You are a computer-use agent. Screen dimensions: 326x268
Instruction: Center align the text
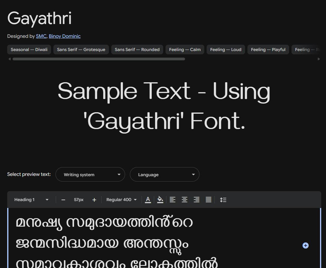point(185,200)
